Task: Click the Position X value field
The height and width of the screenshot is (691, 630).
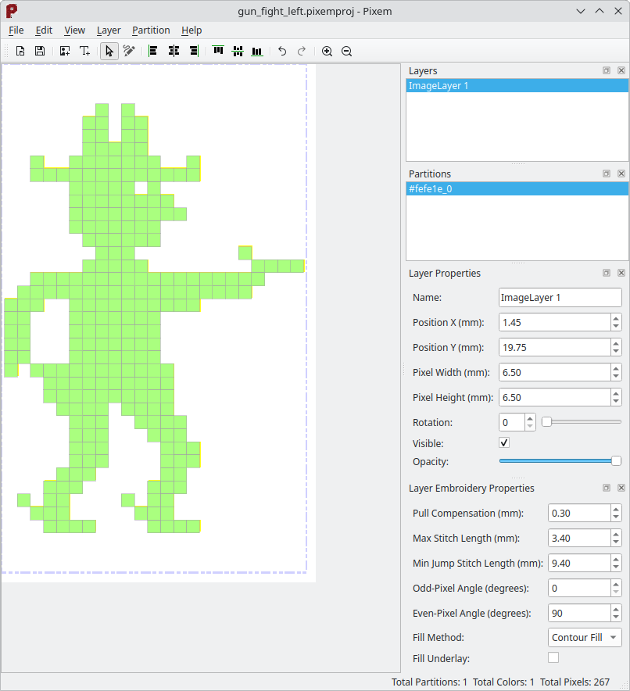Action: pos(555,322)
